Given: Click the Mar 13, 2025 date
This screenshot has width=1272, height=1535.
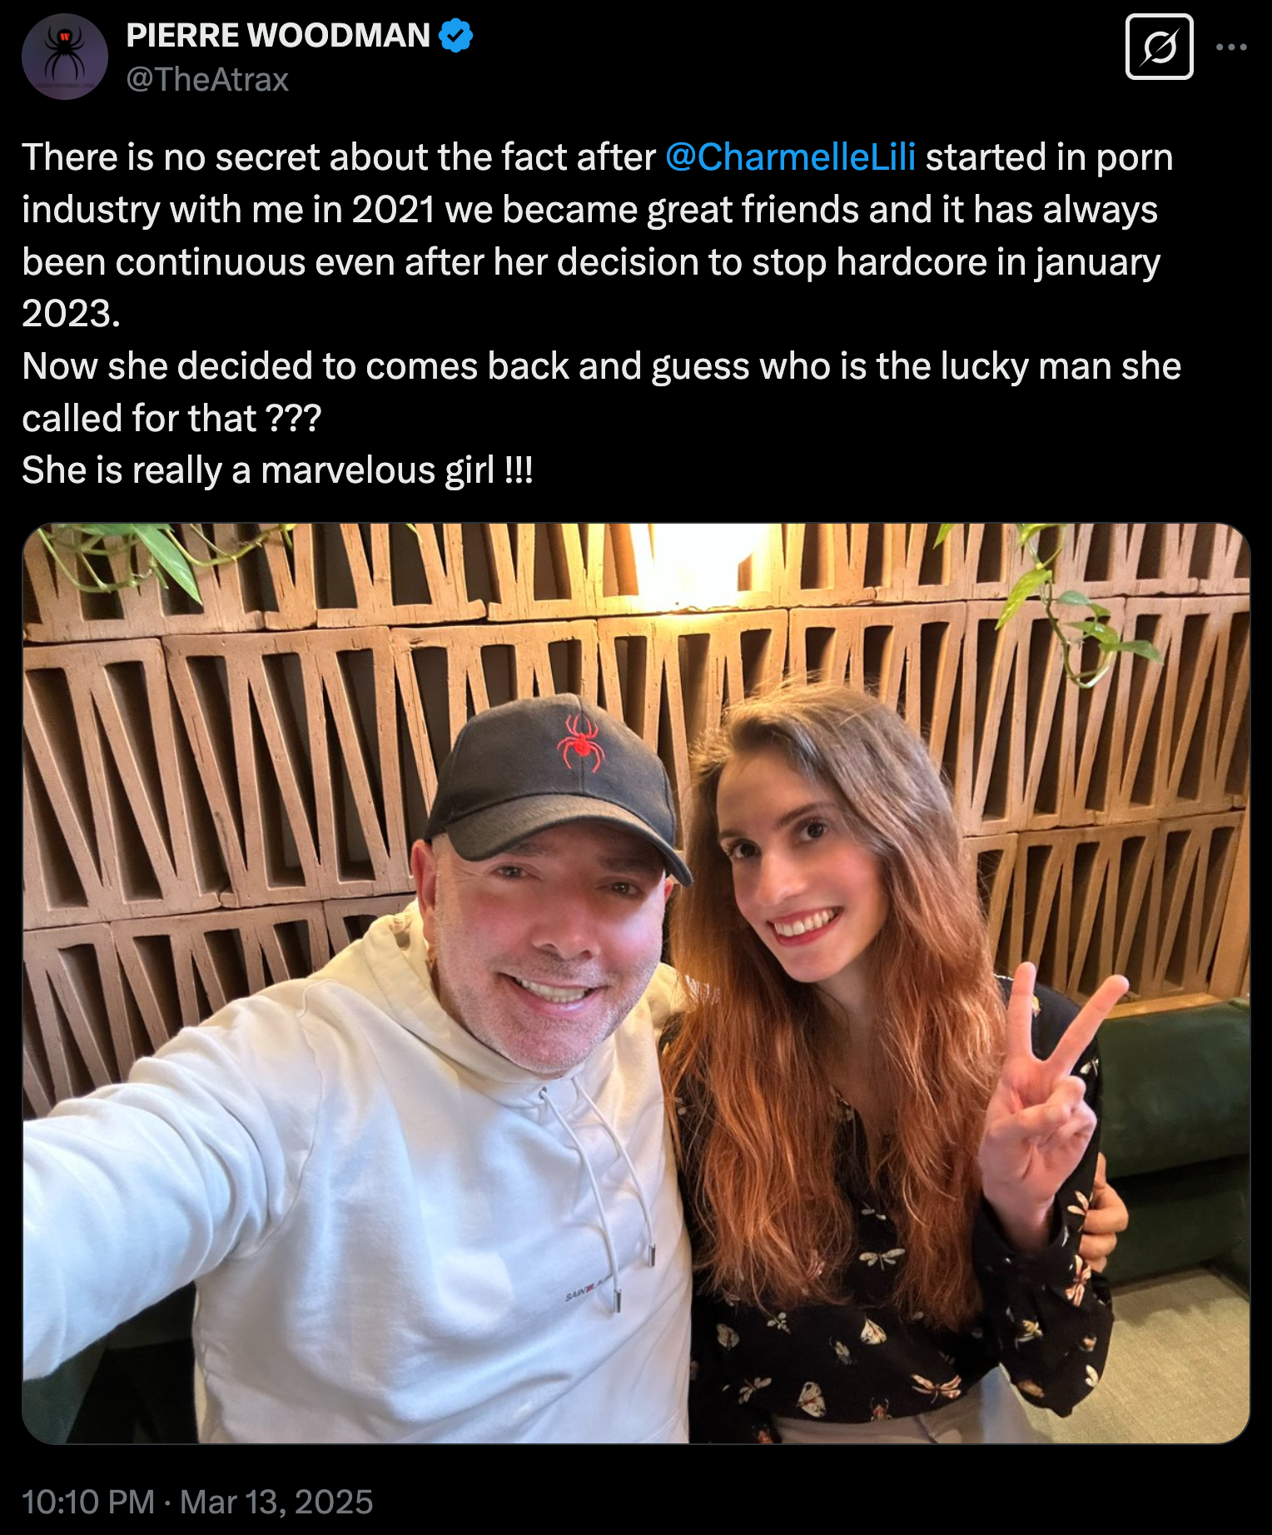Looking at the screenshot, I should [x=276, y=1502].
